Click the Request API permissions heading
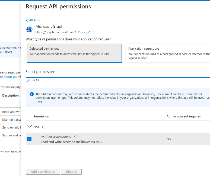 click(x=58, y=7)
